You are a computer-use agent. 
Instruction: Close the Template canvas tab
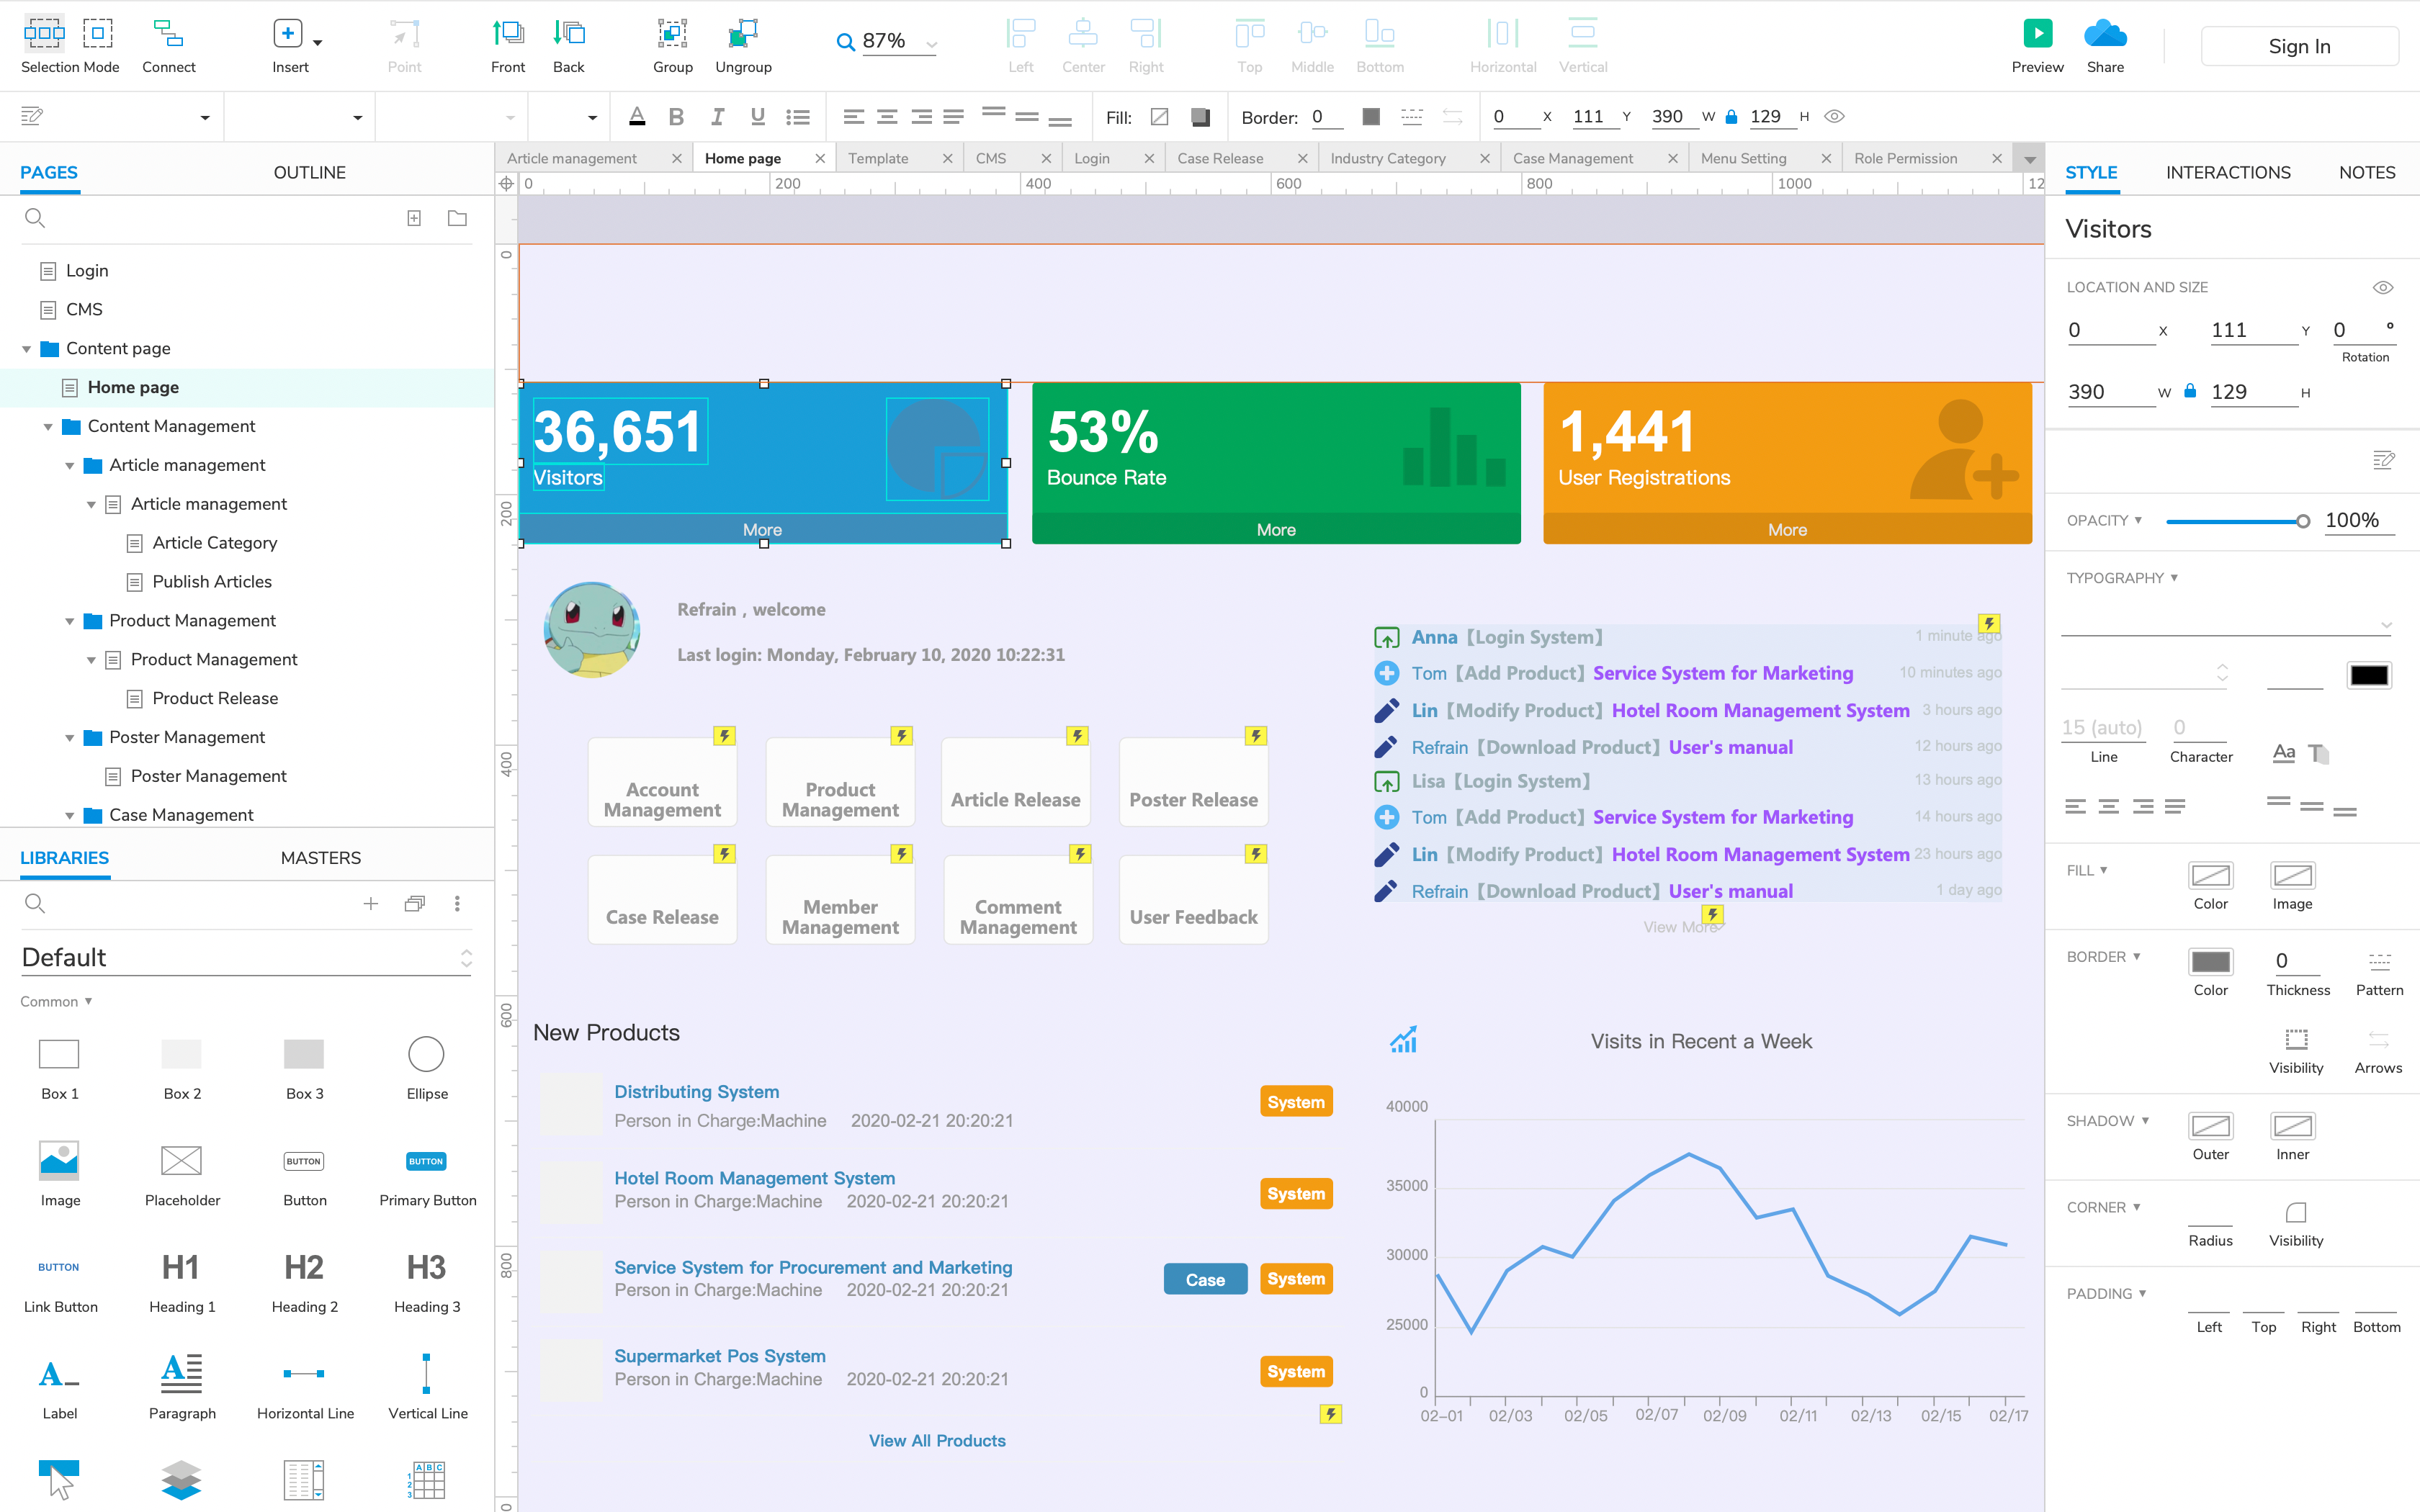(x=947, y=159)
